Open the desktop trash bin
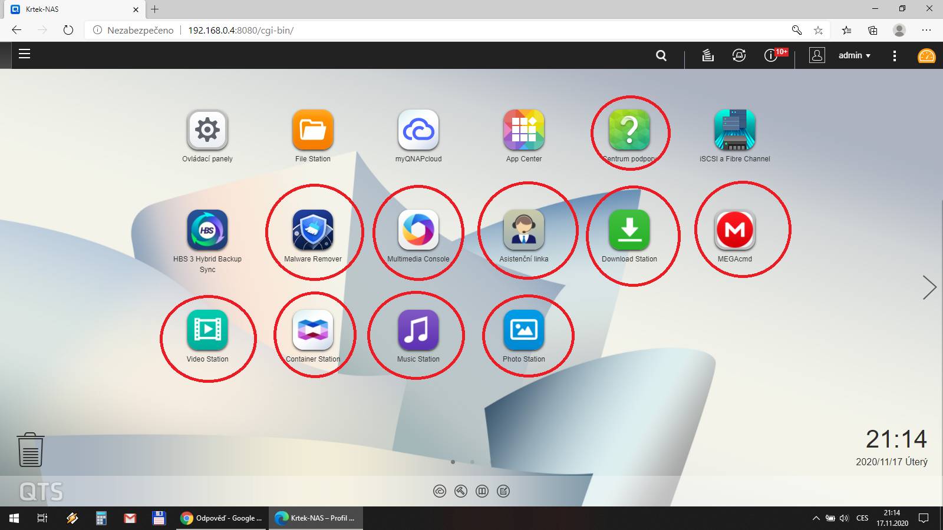This screenshot has height=530, width=943. [31, 450]
